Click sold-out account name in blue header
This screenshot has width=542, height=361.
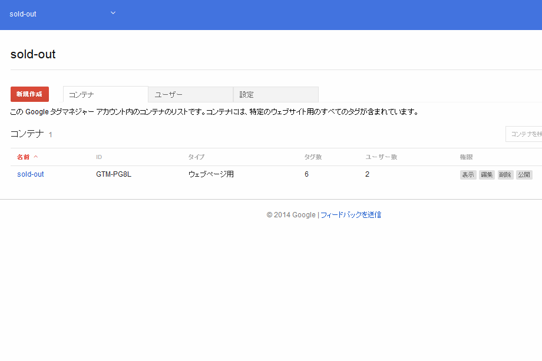point(23,14)
